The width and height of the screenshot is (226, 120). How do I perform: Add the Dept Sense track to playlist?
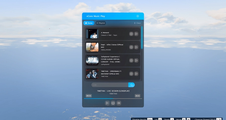pos(131,47)
